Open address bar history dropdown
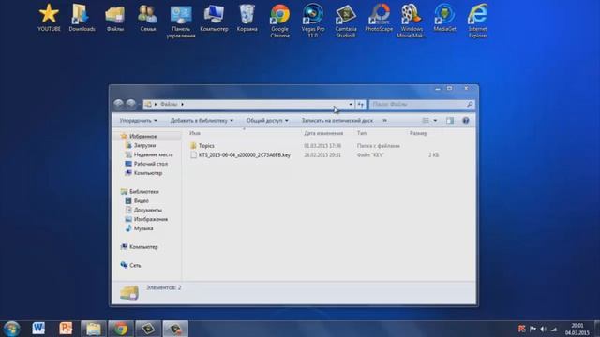The image size is (600, 337). pos(351,104)
